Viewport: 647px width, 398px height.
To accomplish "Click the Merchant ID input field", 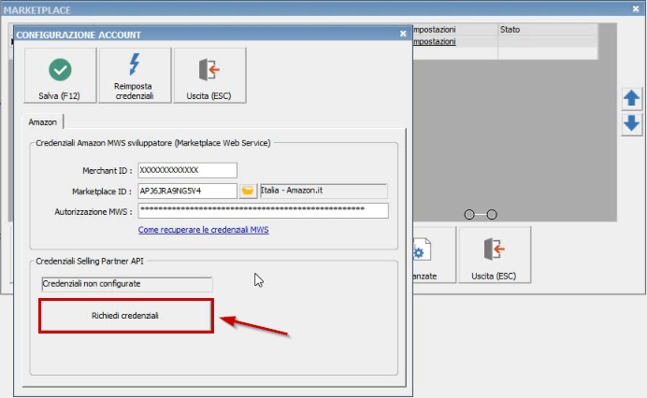I will 187,170.
